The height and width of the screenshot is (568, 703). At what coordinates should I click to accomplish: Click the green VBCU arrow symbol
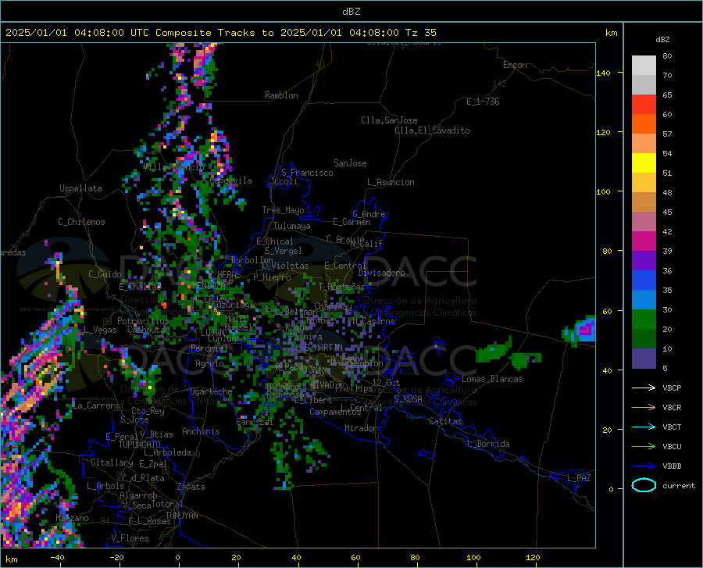644,447
